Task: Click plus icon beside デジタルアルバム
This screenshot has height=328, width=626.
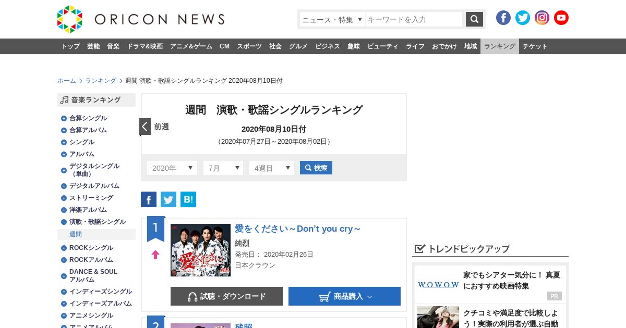Action: (x=64, y=186)
